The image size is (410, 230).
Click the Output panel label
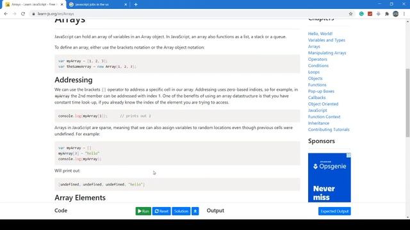tap(215, 210)
